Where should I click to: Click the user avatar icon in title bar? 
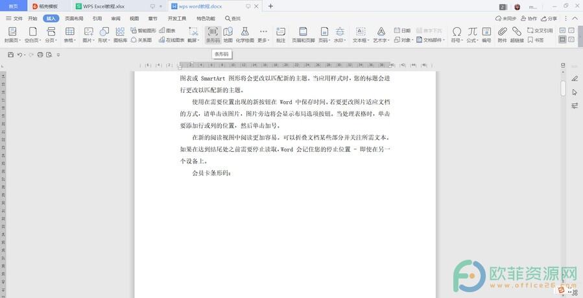coord(518,6)
